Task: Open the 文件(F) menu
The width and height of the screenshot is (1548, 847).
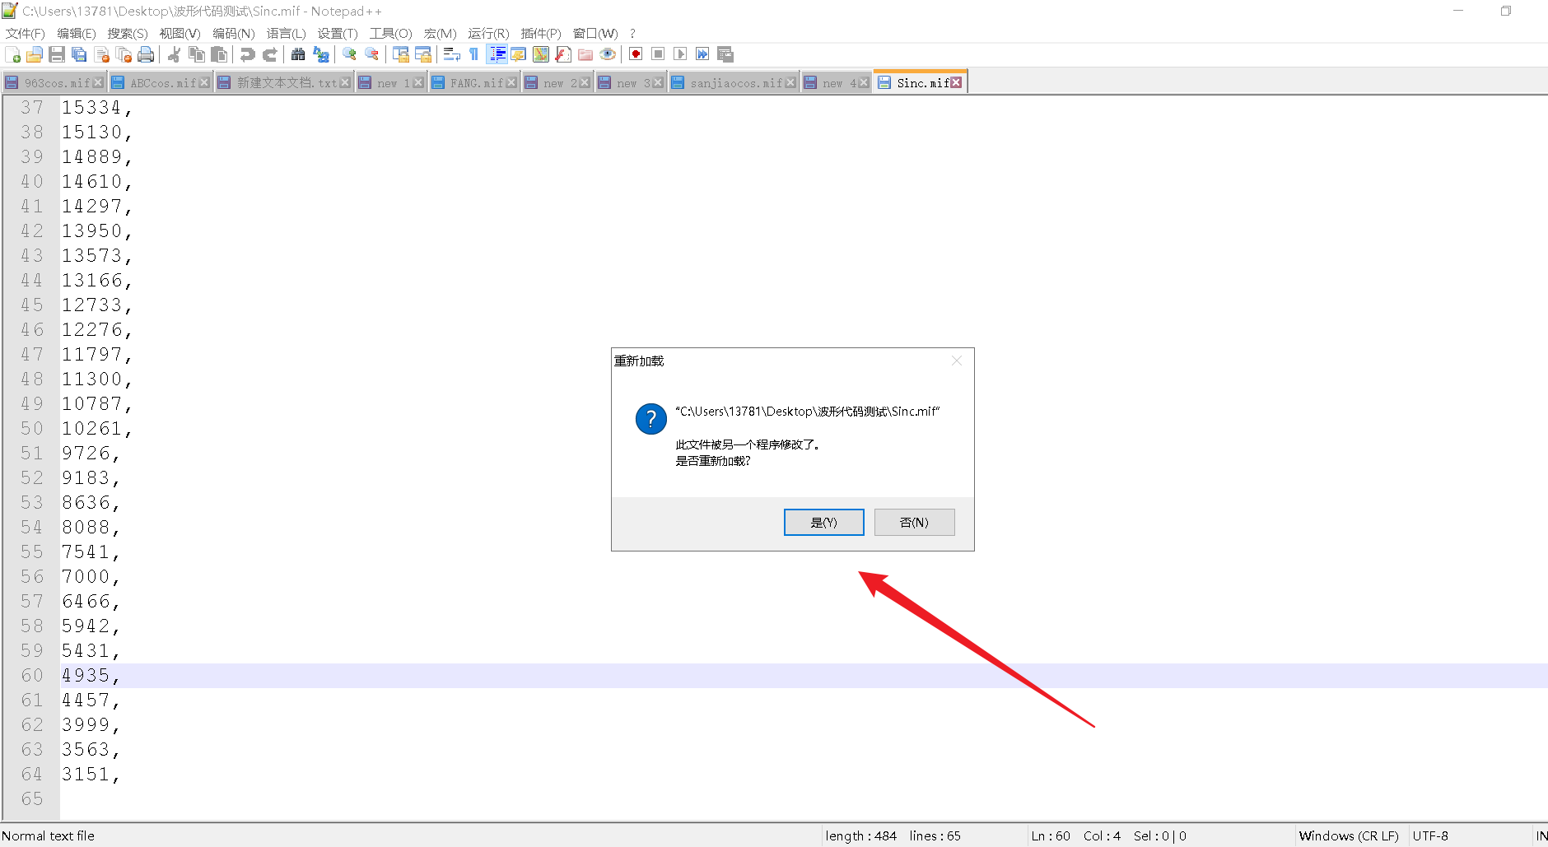Action: point(25,33)
